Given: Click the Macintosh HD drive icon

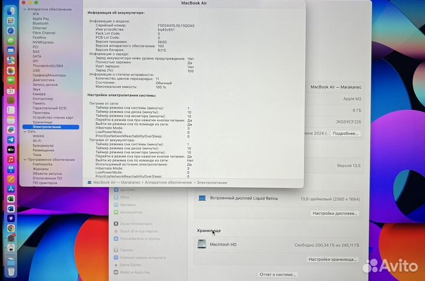Looking at the screenshot, I should (x=202, y=244).
